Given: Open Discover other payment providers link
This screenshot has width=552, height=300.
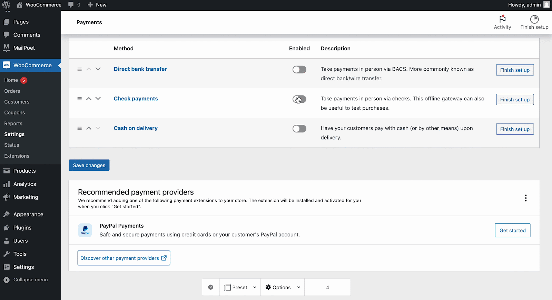Looking at the screenshot, I should 124,258.
